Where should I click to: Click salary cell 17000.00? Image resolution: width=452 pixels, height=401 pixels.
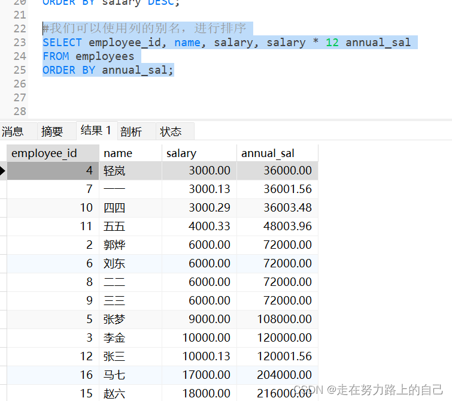point(199,375)
